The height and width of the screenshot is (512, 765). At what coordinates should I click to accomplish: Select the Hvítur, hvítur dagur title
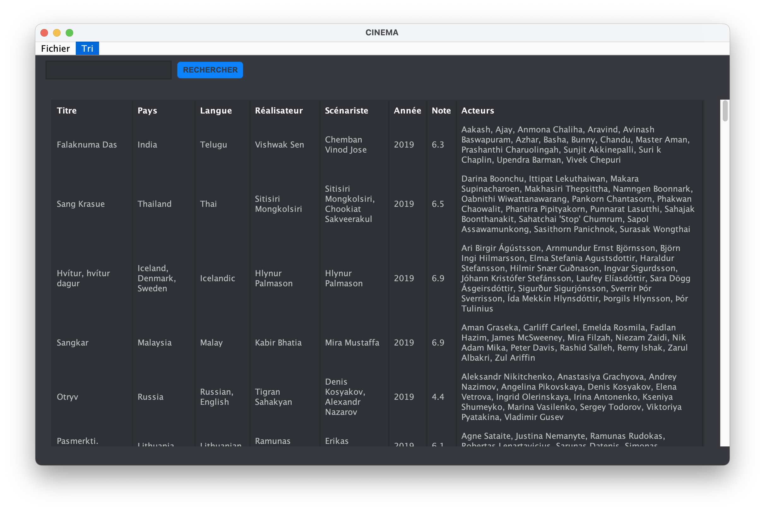click(83, 278)
